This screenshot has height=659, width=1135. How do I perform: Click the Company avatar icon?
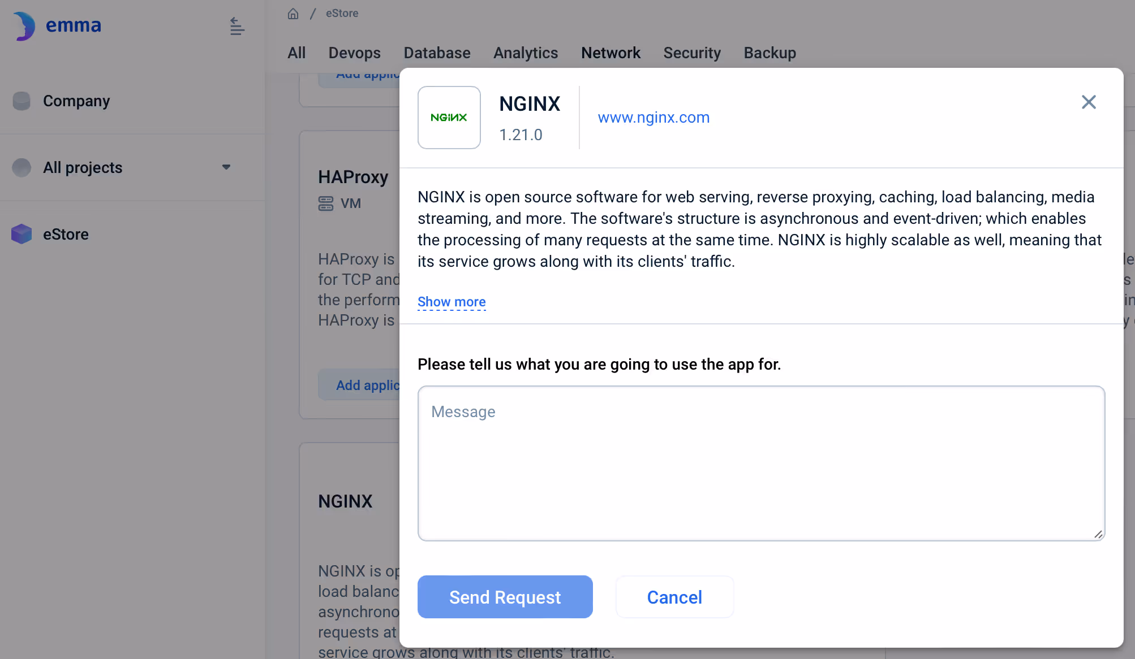(21, 101)
